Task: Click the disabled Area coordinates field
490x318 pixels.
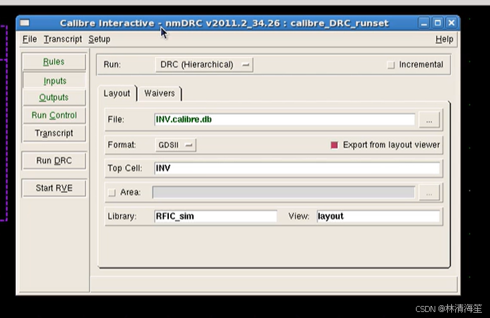Action: [284, 192]
